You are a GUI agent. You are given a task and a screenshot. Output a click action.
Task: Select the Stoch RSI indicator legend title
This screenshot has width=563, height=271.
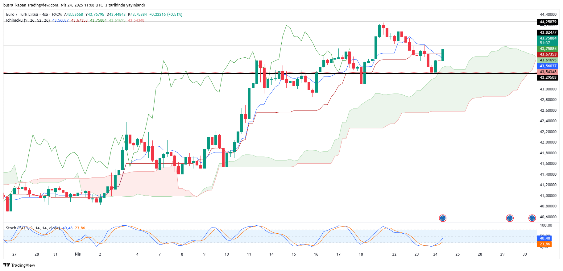pyautogui.click(x=33, y=228)
